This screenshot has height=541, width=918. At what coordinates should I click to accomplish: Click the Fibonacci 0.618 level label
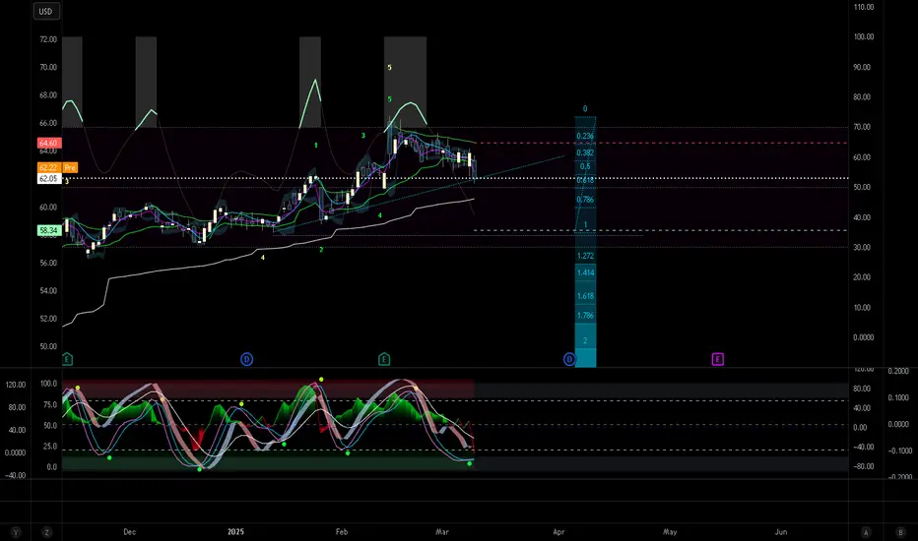[585, 180]
